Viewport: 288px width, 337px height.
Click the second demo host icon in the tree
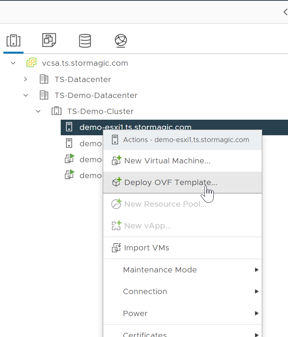coord(69,143)
